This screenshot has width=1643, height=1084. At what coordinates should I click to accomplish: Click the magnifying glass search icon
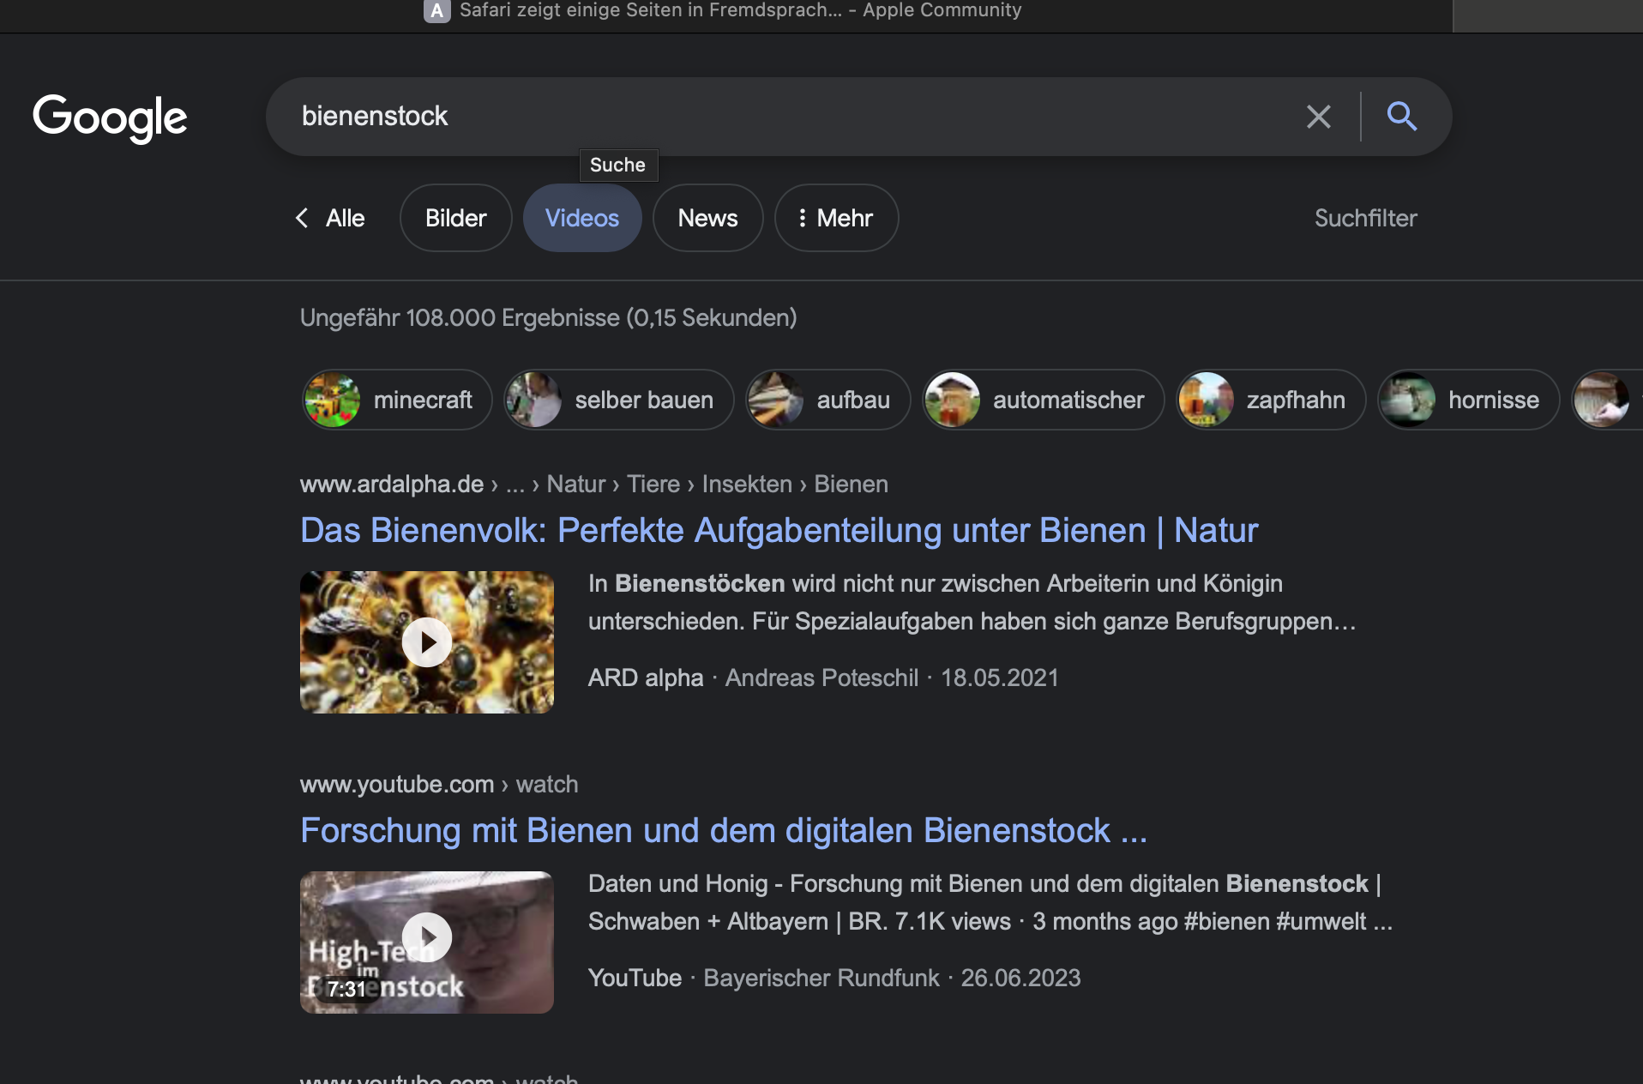[1402, 116]
